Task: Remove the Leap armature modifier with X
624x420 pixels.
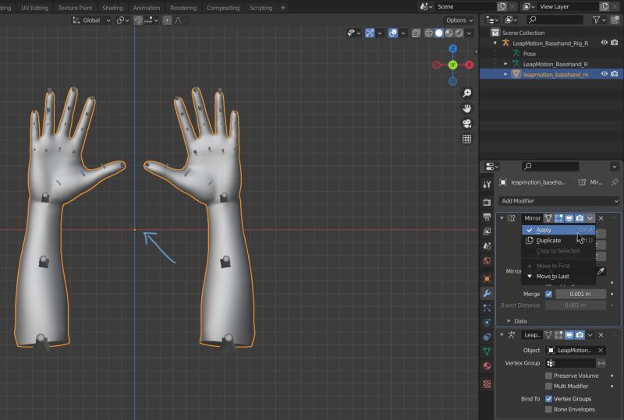Action: point(601,335)
